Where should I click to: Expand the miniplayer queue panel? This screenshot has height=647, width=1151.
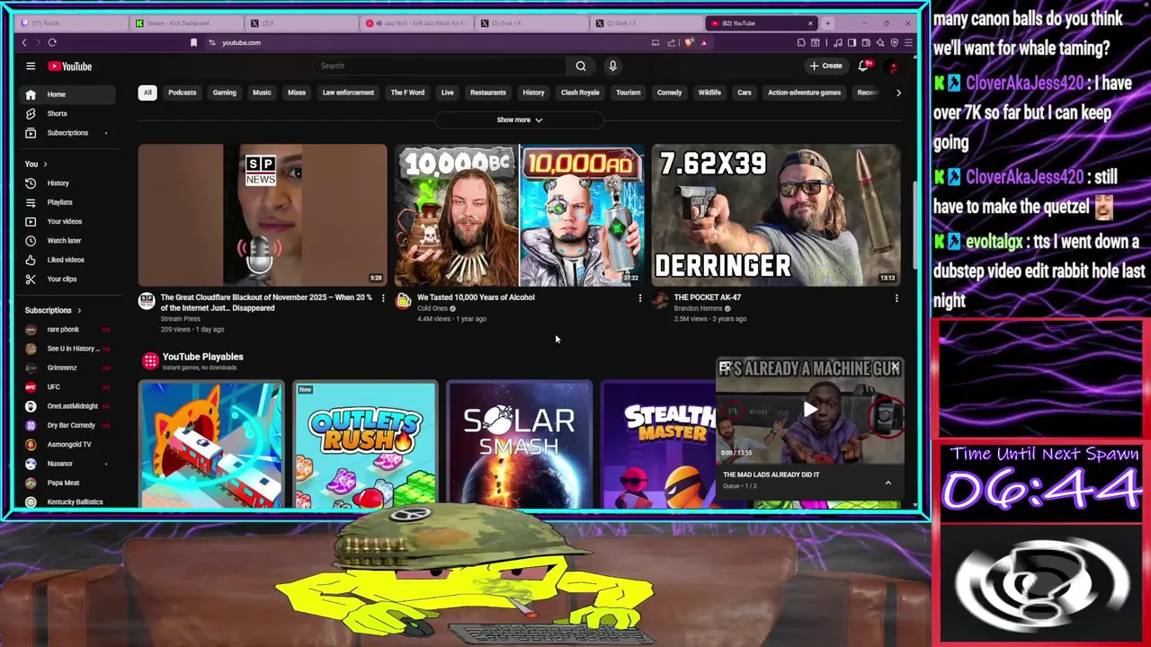tap(888, 483)
